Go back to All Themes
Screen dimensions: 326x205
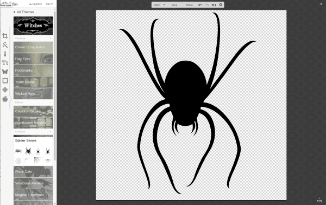tap(24, 12)
